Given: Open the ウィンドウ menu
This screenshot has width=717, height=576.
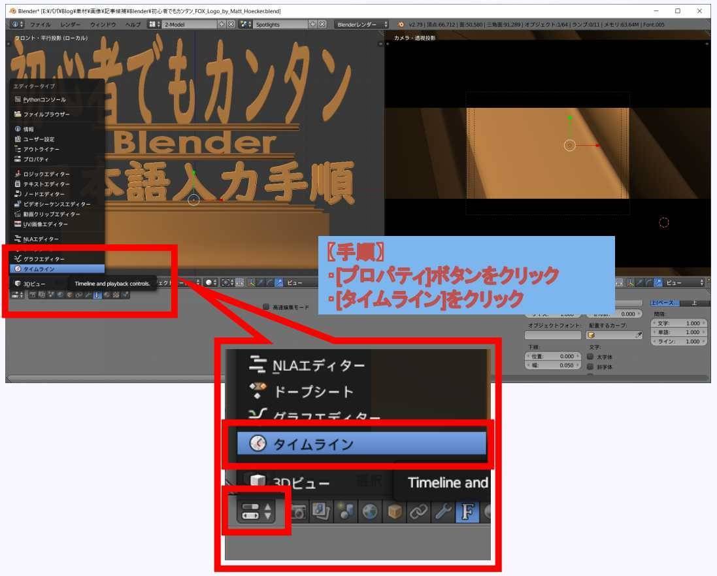Looking at the screenshot, I should [x=103, y=24].
